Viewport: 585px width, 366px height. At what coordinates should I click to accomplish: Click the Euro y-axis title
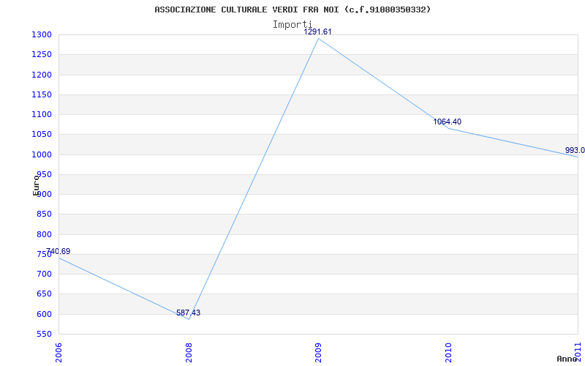coord(36,184)
